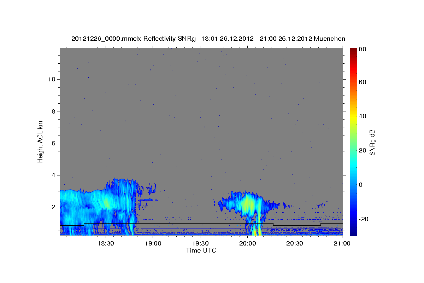Click the 19:30 time tick label

[200, 243]
